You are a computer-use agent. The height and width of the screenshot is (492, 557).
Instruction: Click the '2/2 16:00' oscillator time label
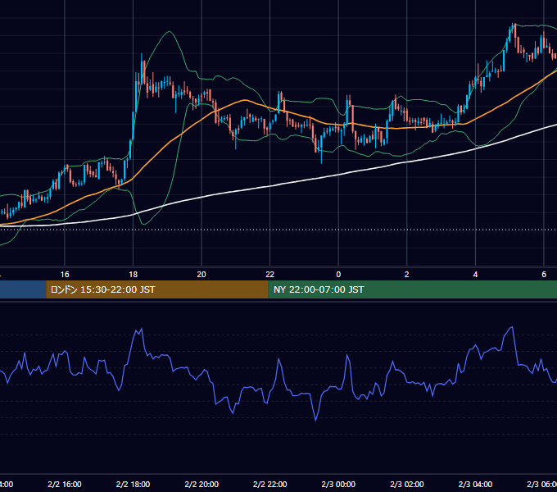(x=65, y=484)
